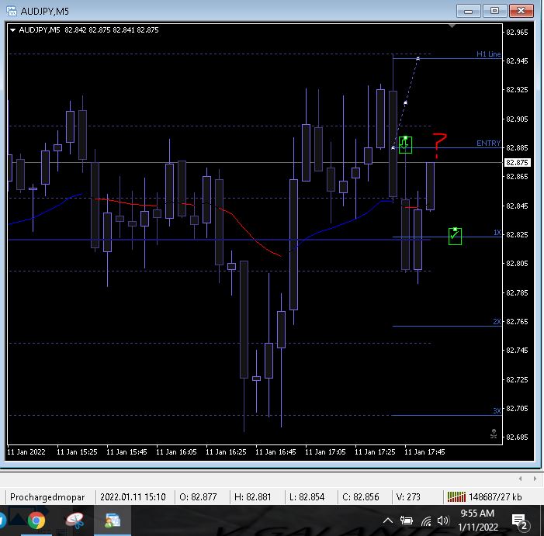Click the price scale value 82.685
This screenshot has width=544, height=536.
(x=517, y=437)
